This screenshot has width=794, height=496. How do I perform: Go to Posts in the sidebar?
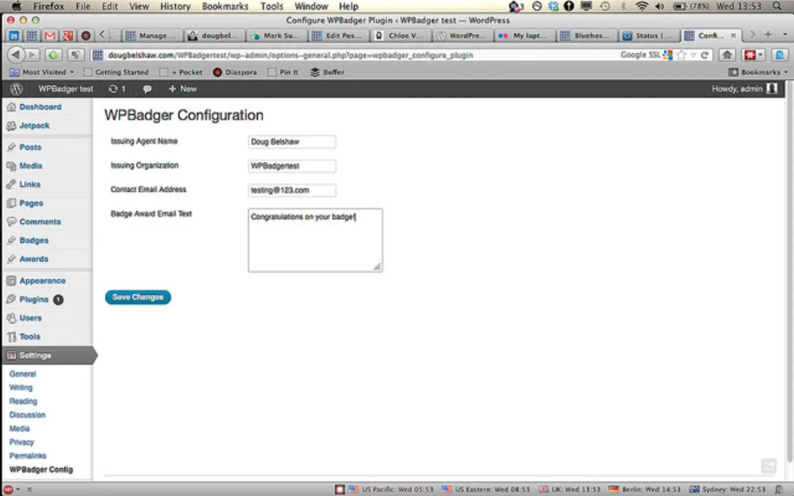pos(30,147)
